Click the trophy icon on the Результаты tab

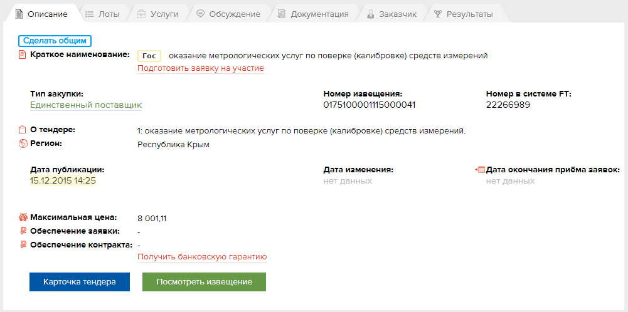438,14
